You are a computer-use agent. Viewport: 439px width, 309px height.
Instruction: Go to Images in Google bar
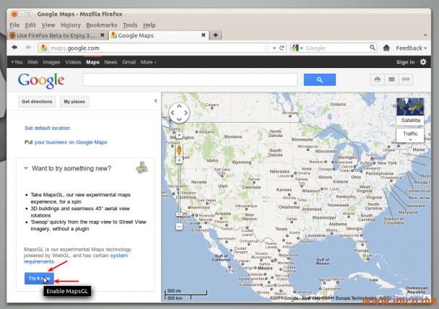click(x=51, y=62)
